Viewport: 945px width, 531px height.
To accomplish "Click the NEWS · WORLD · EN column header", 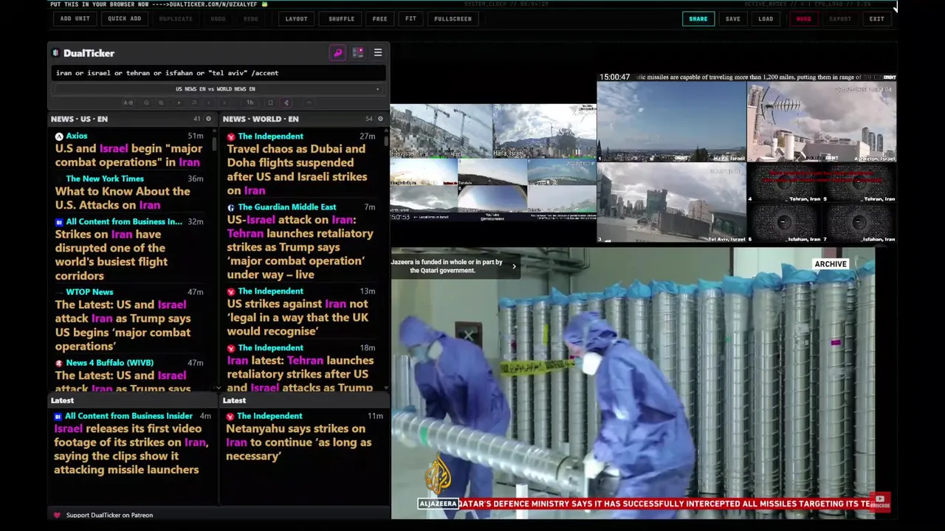I will pos(261,119).
